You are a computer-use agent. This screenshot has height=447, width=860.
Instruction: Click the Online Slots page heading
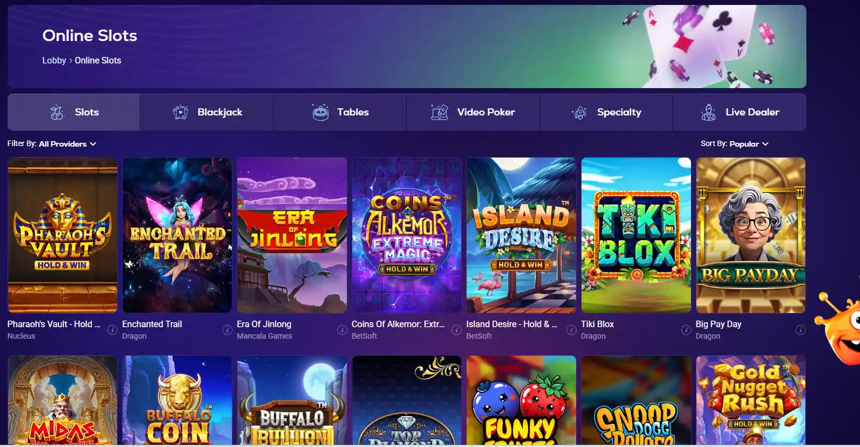coord(90,36)
